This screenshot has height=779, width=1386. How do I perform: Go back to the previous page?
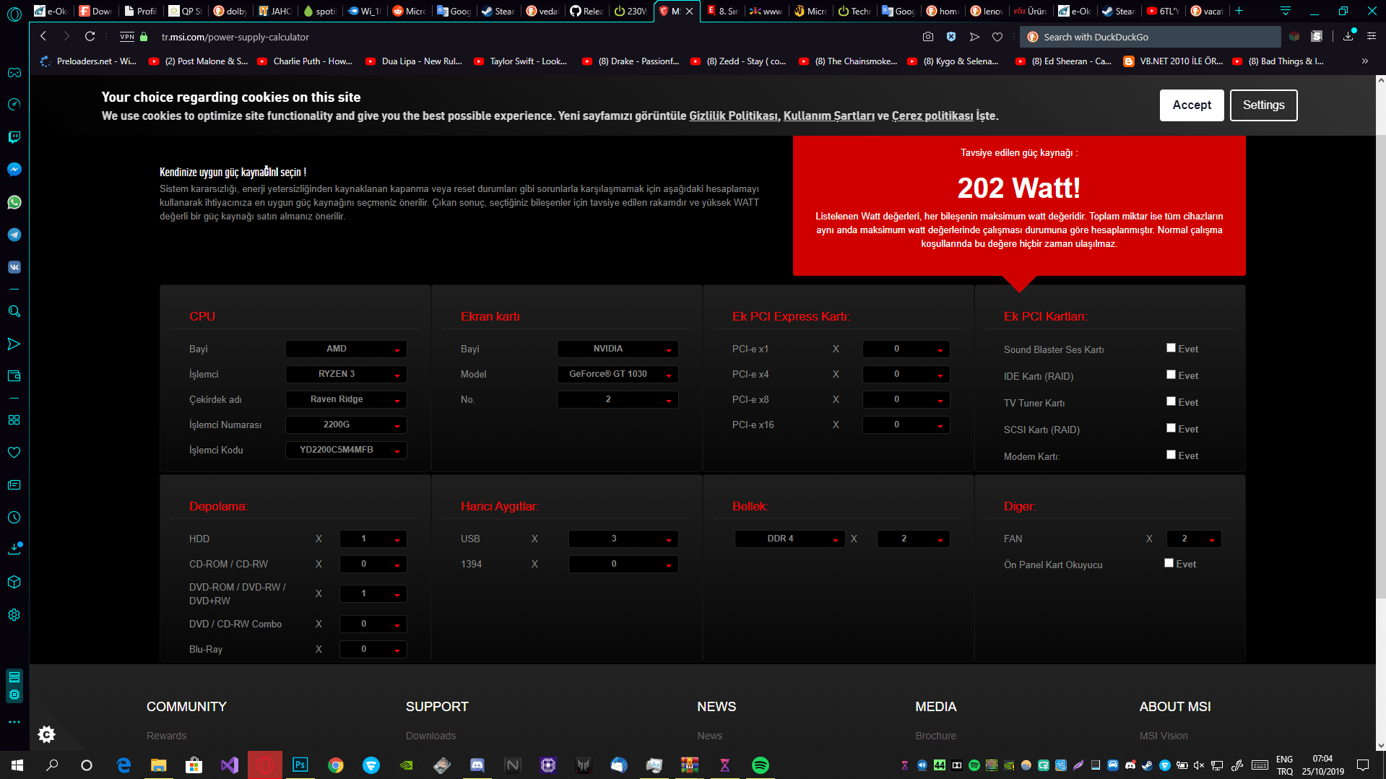point(43,37)
